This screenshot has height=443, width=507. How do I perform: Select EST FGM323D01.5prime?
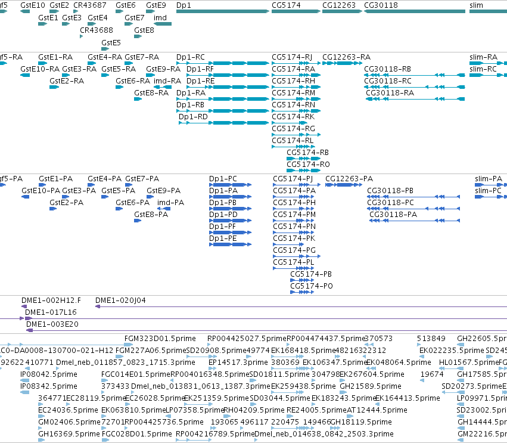(129, 345)
